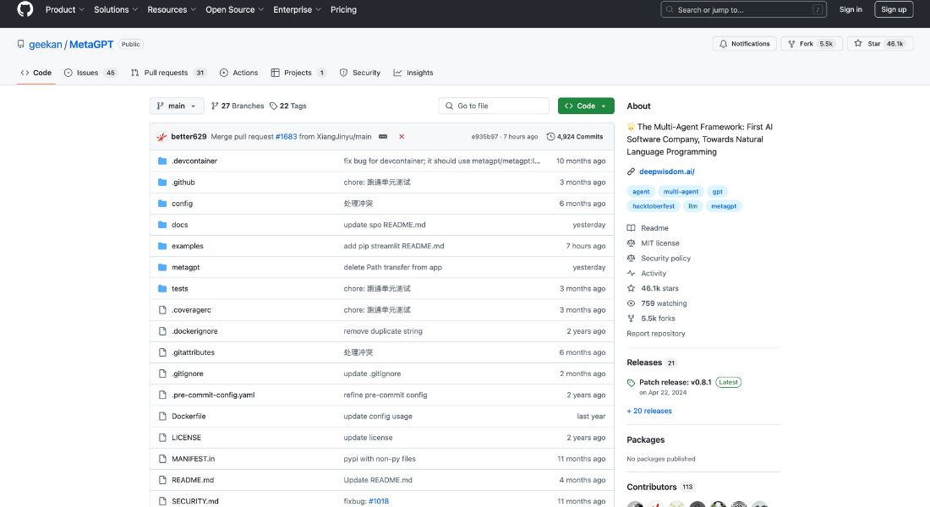The width and height of the screenshot is (930, 507).
Task: Open the + 20 releases link
Action: point(649,411)
